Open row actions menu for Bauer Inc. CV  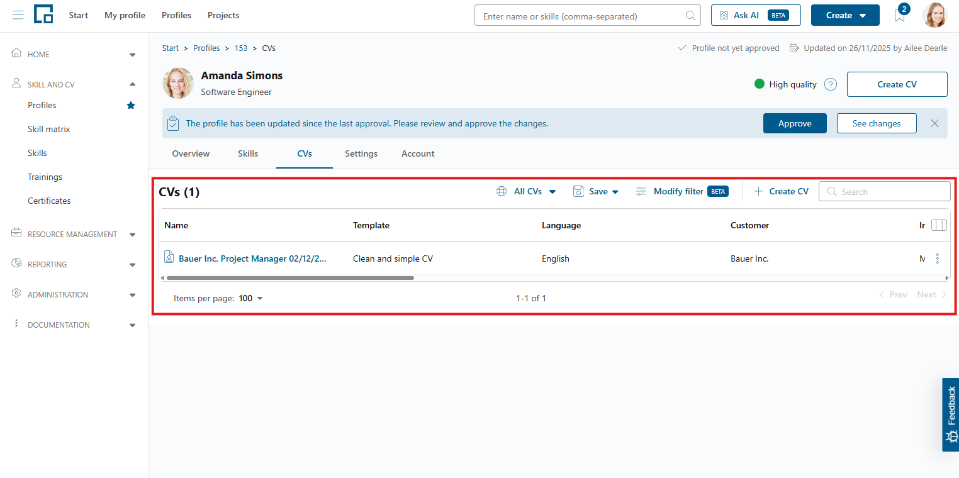pyautogui.click(x=938, y=258)
